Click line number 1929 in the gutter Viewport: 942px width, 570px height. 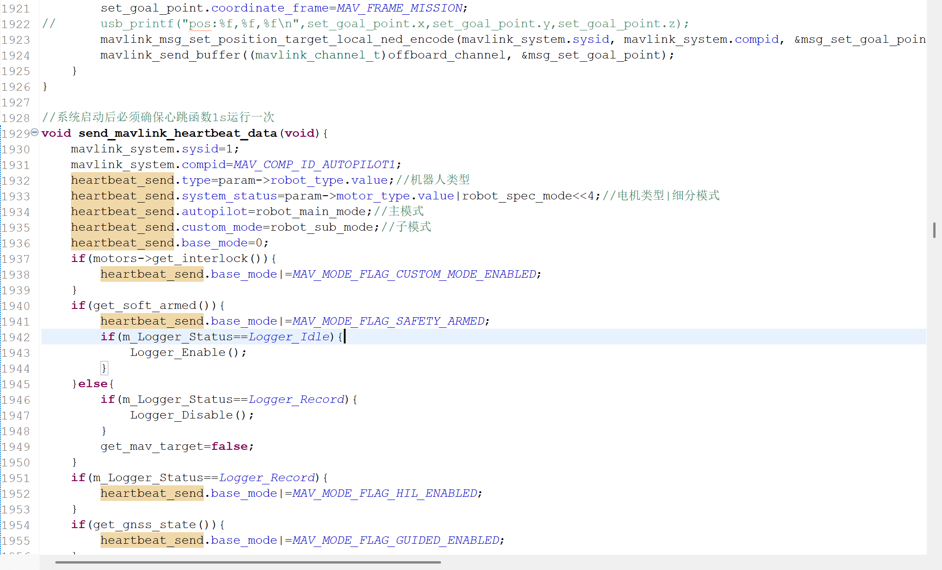(x=17, y=133)
